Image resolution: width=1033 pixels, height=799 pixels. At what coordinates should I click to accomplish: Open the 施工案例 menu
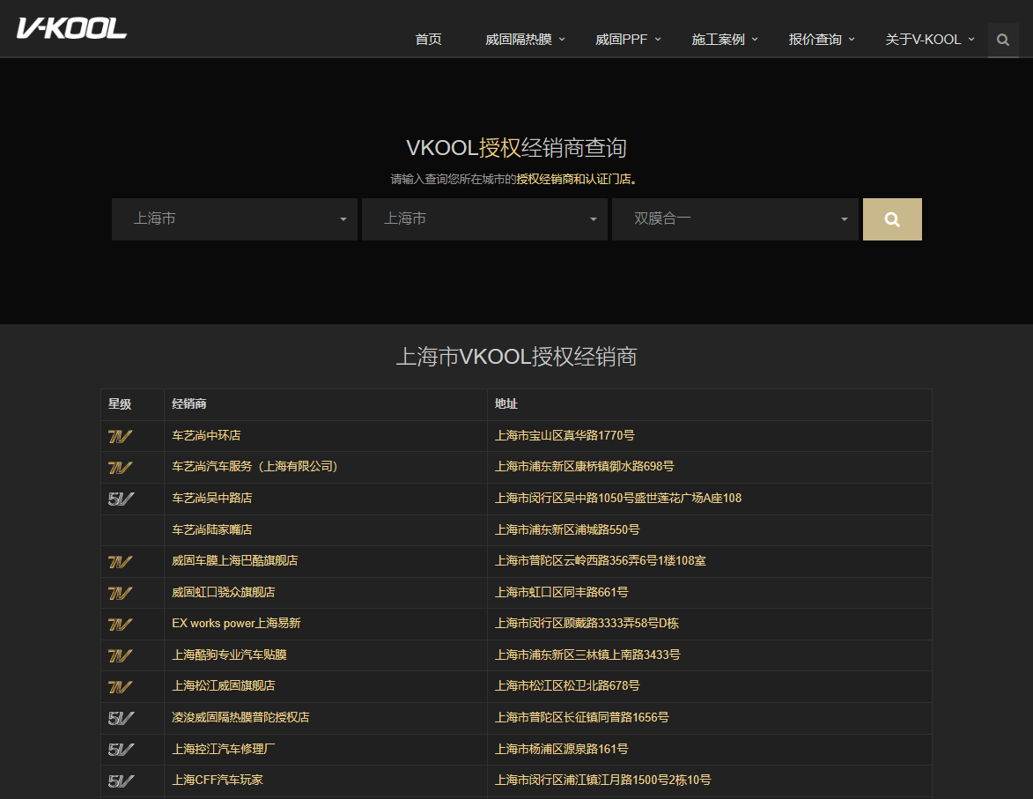[724, 40]
